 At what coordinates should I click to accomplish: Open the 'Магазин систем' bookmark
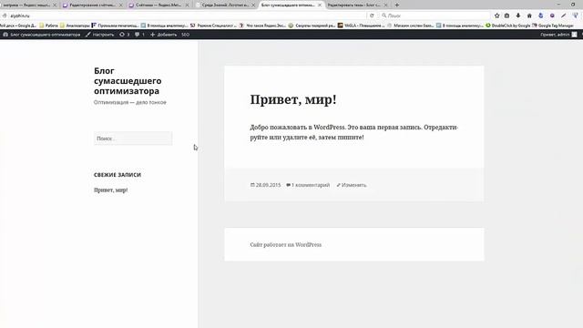coord(410,26)
